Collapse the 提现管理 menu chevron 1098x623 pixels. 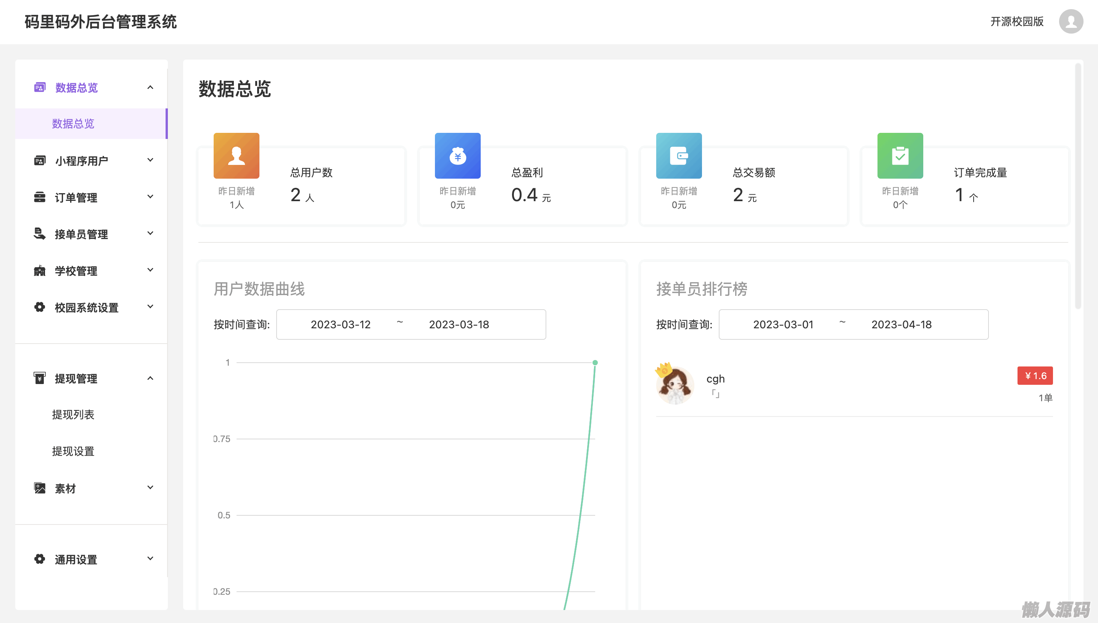150,378
